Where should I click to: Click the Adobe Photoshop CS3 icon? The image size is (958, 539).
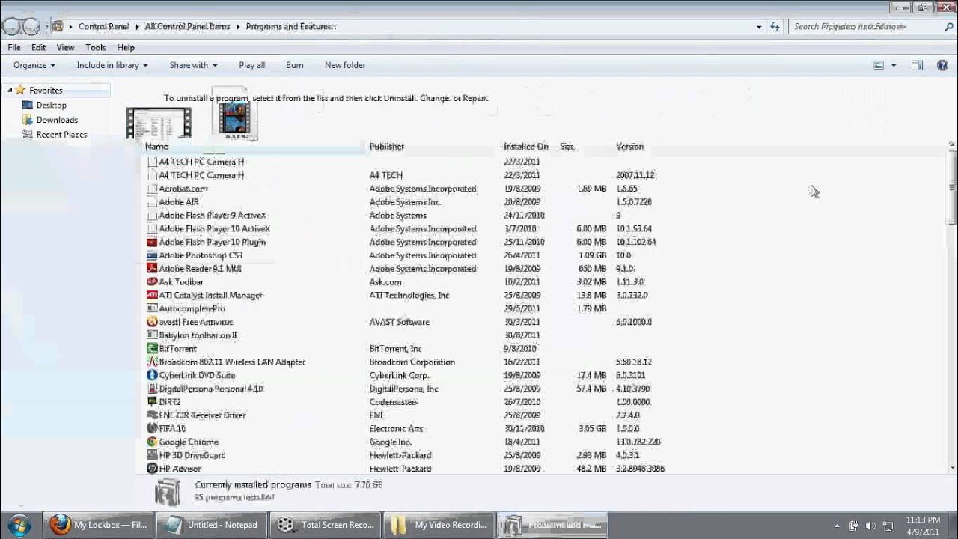tap(152, 255)
